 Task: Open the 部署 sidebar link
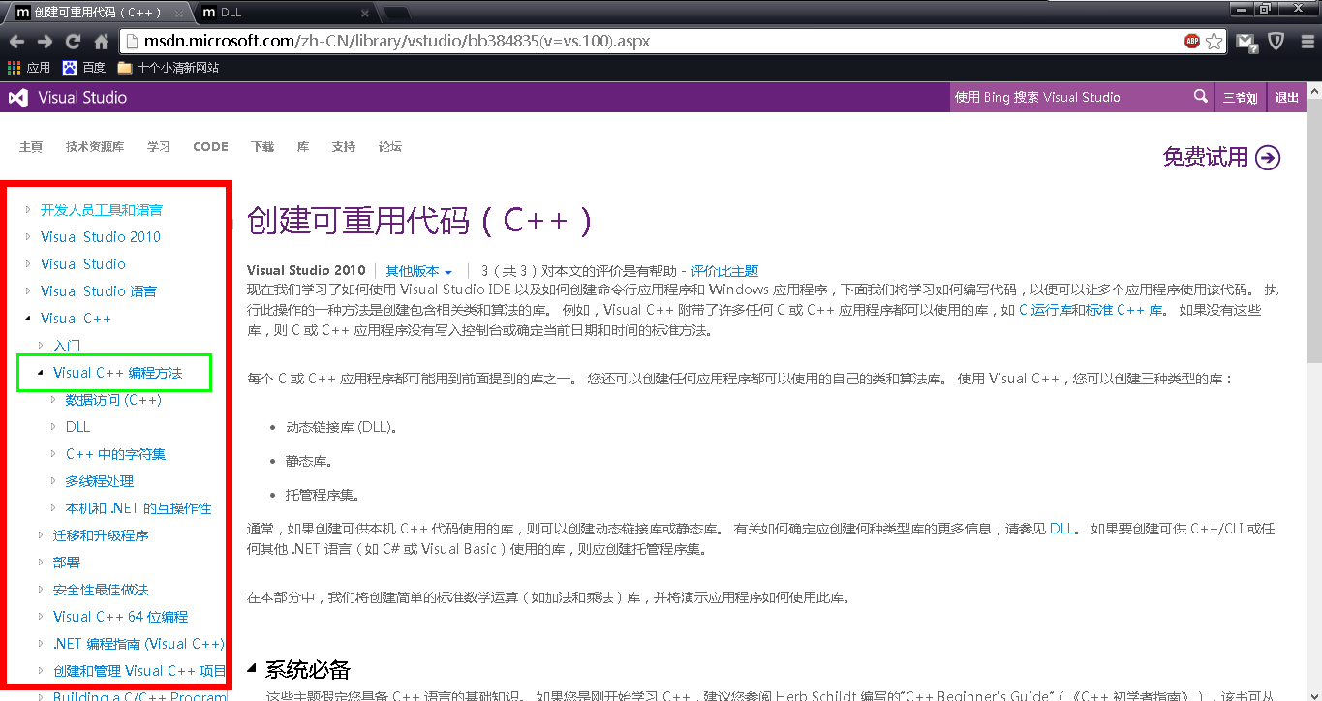(67, 563)
